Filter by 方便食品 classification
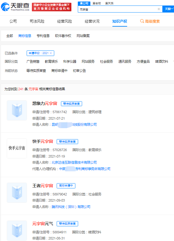Viewport: 174px width, 241px height. pyautogui.click(x=143, y=62)
